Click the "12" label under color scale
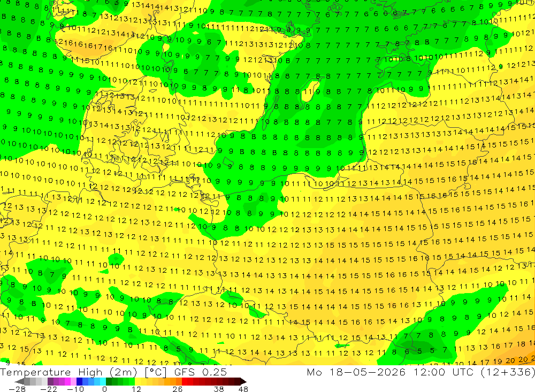The width and height of the screenshot is (535, 392). 136,389
